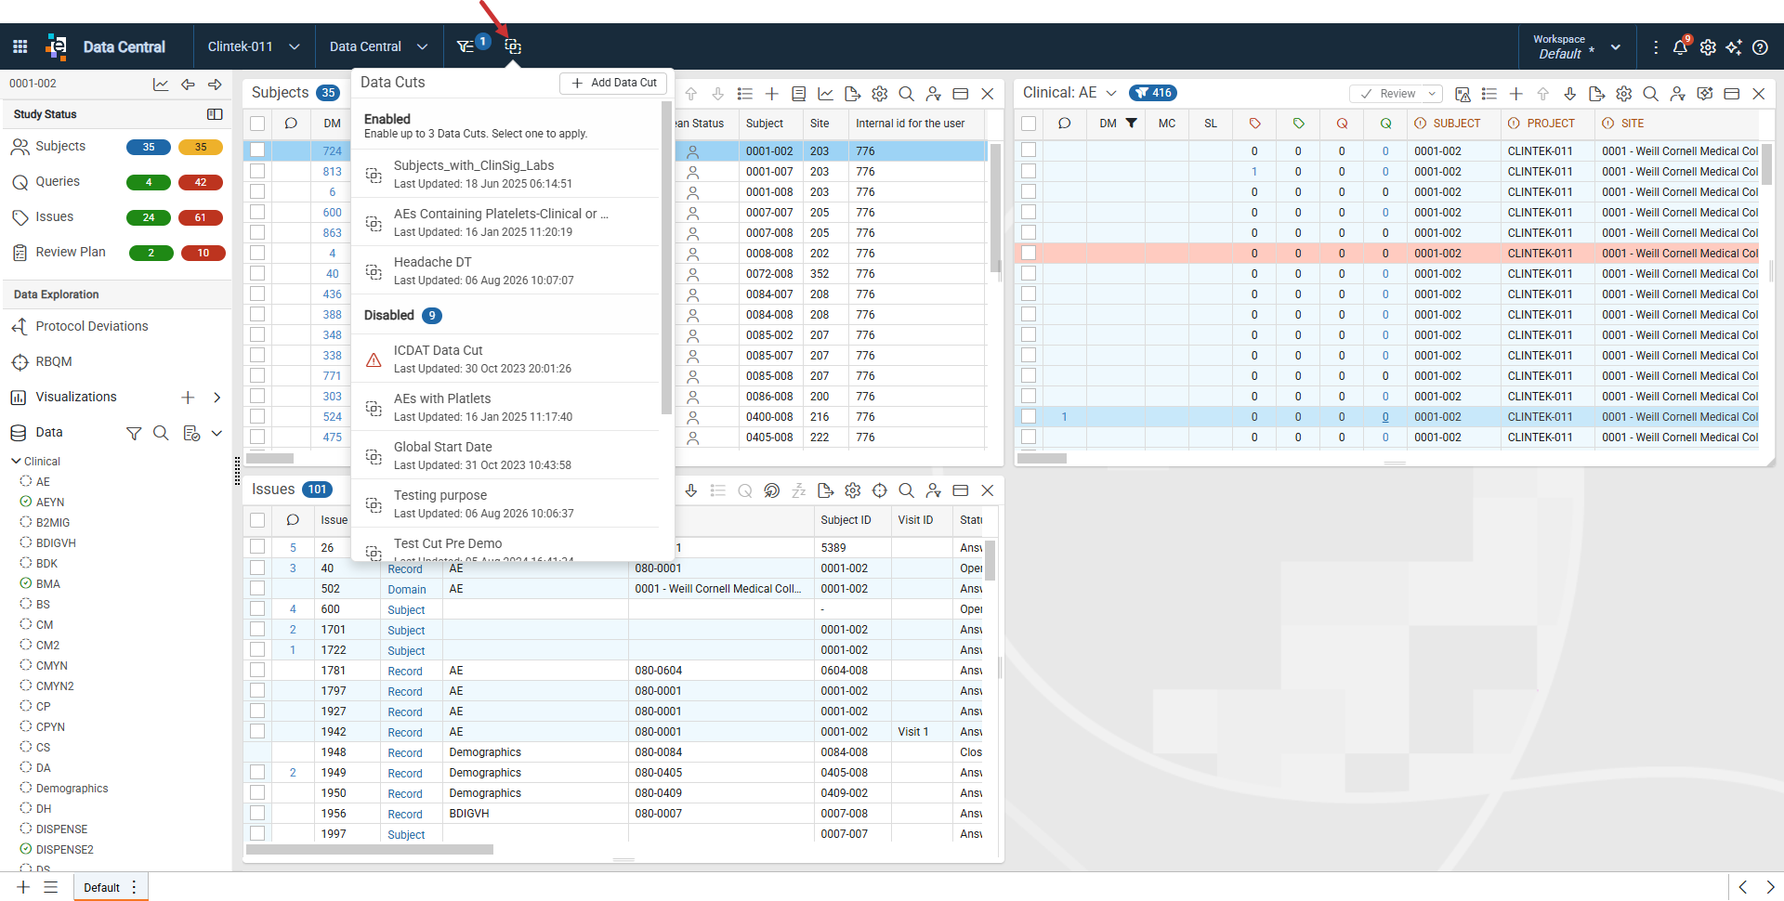Apply Subjects_with_ClinSig_Labs data cut
1784x901 pixels.
[x=505, y=174]
